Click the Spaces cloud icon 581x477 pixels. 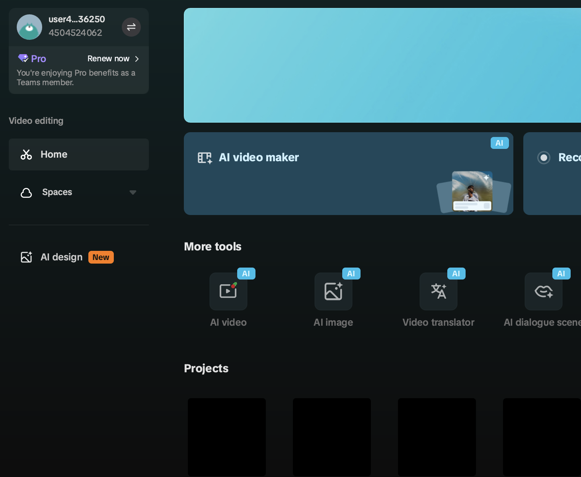26,193
